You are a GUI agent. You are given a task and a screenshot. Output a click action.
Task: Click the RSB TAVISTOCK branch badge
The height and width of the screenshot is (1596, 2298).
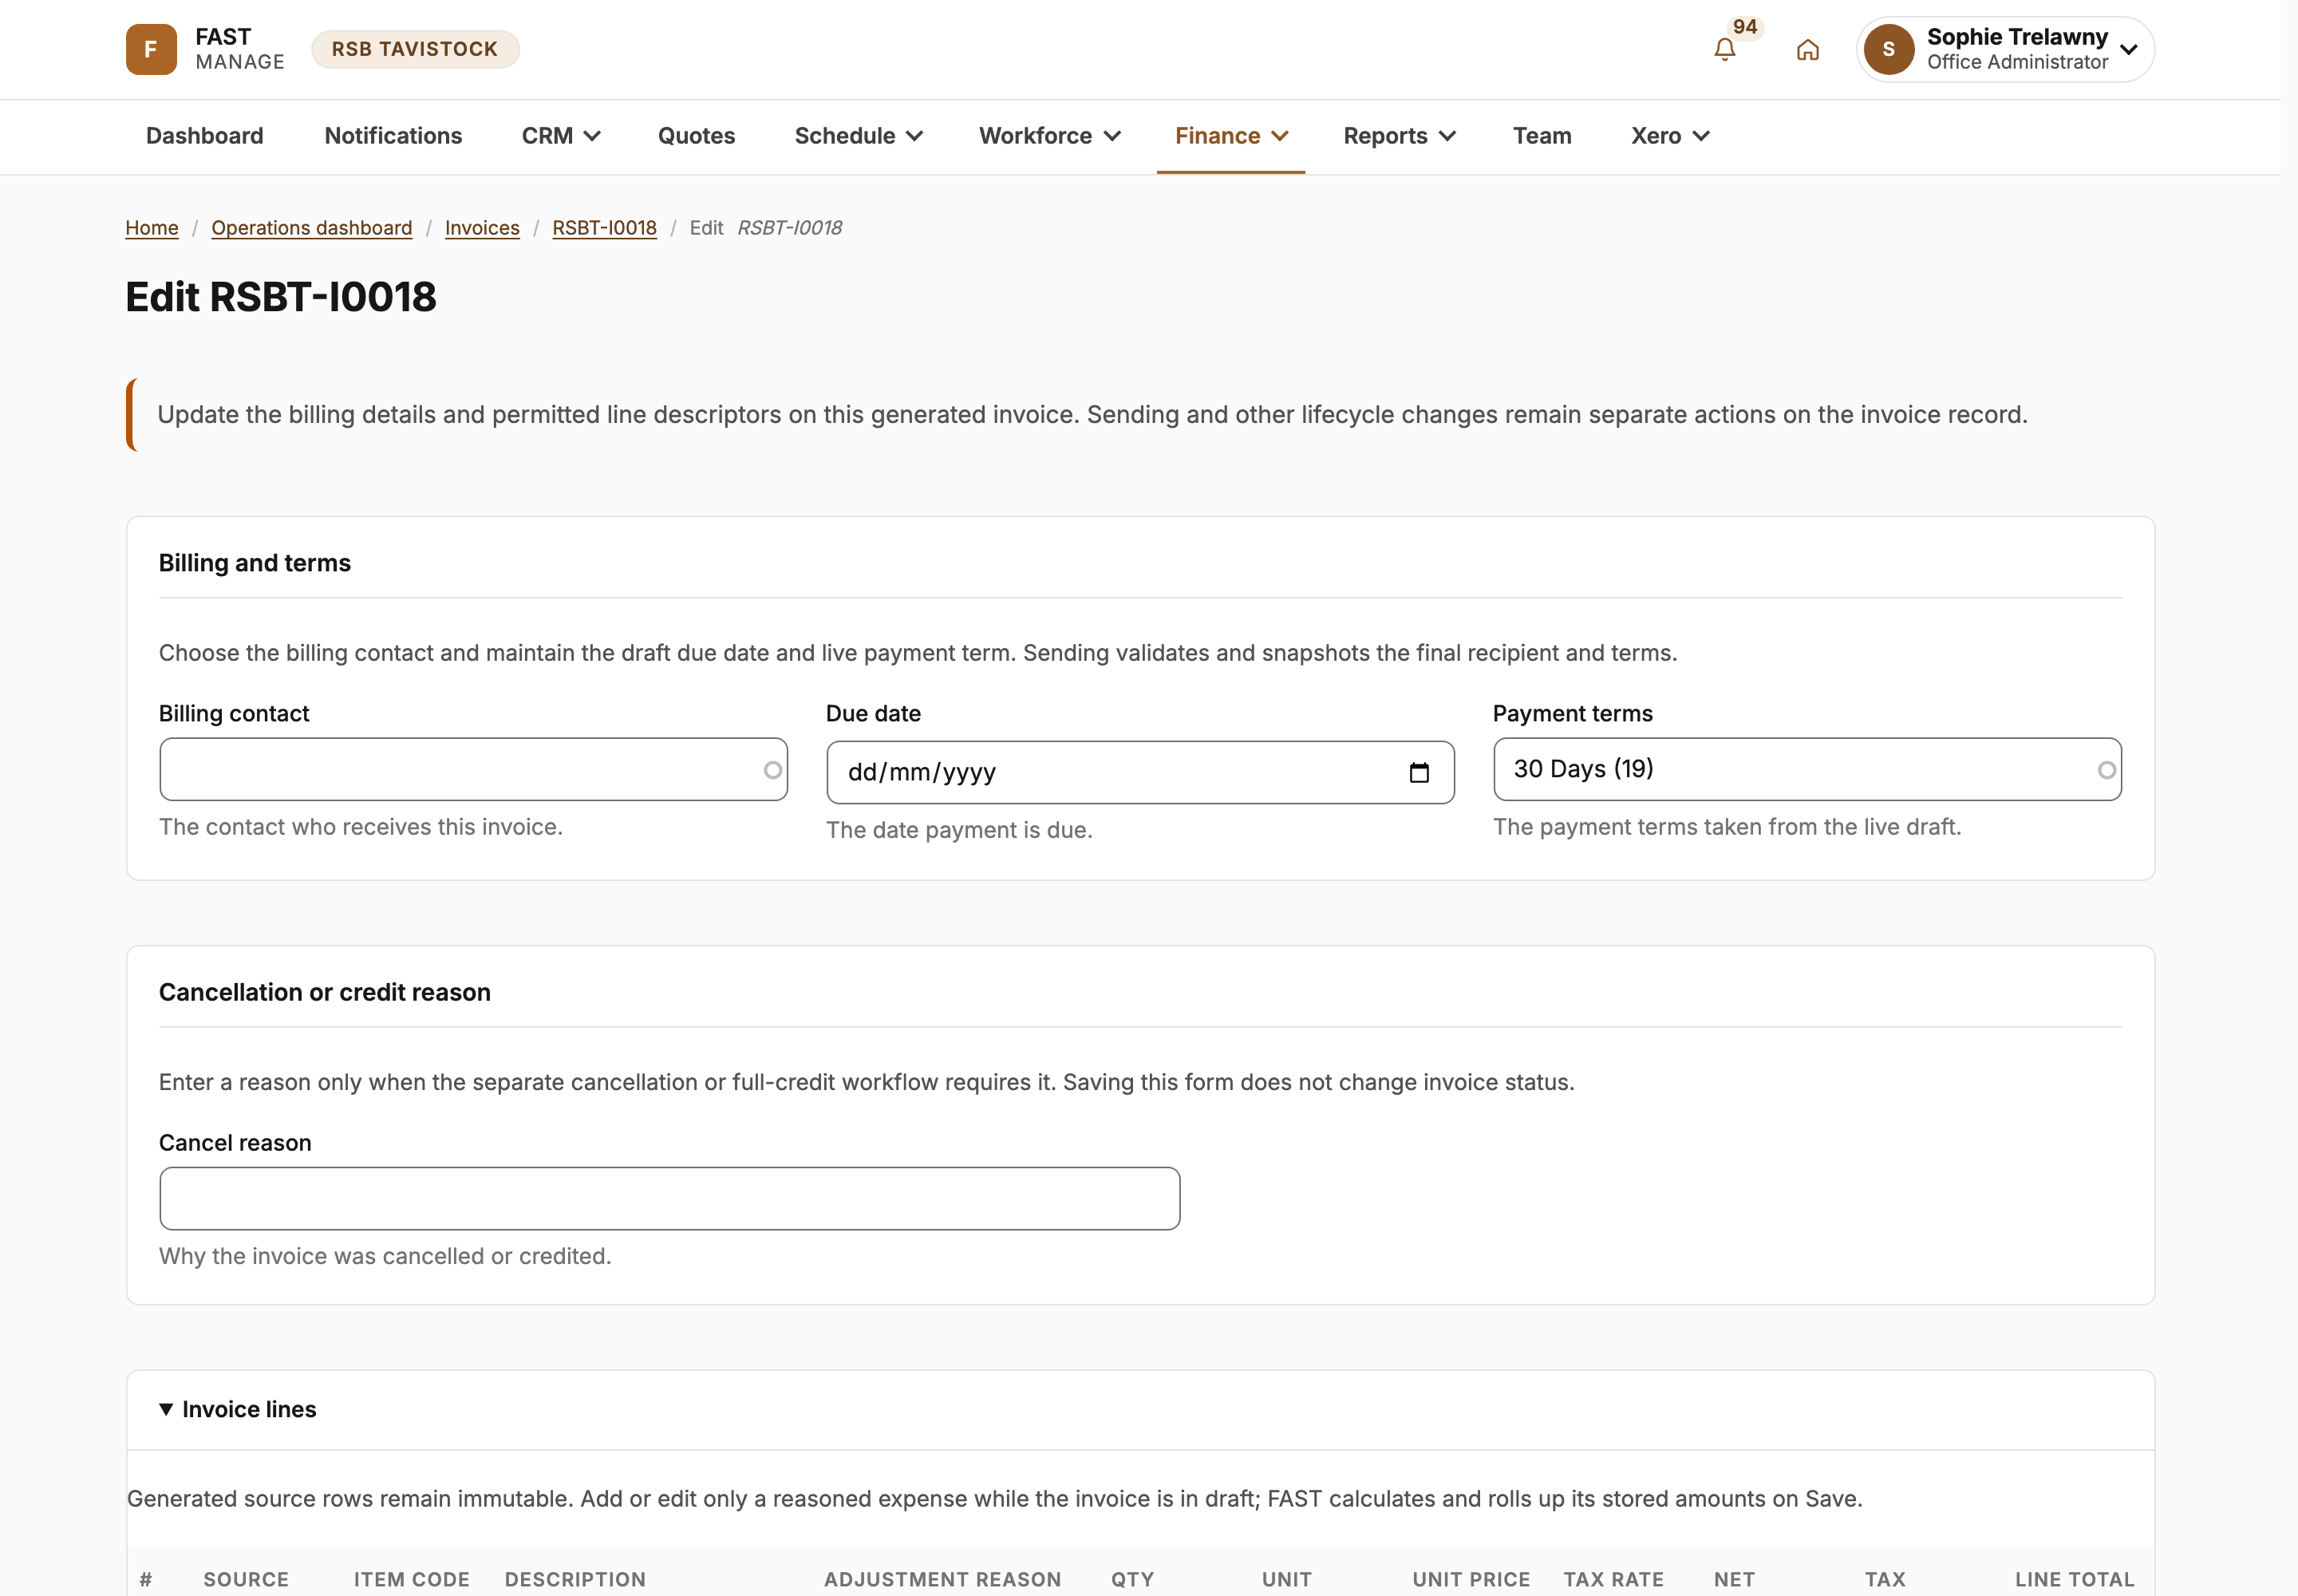(x=415, y=49)
